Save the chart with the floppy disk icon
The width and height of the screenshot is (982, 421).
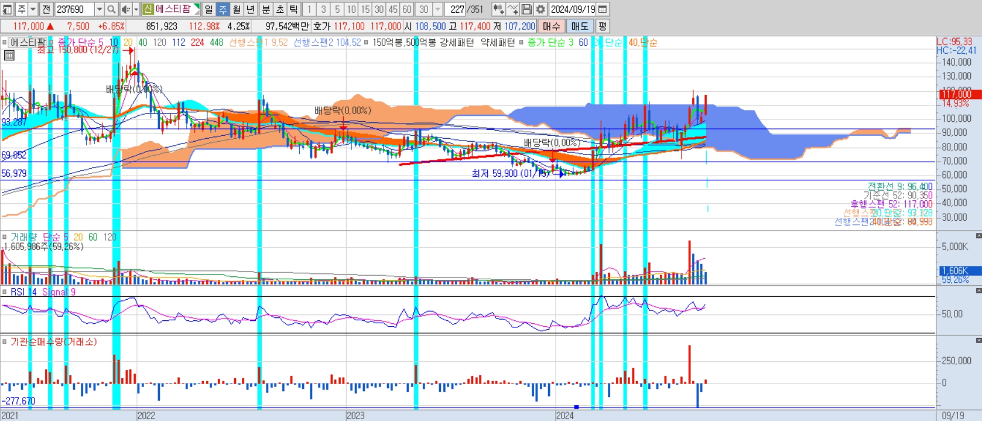click(526, 9)
